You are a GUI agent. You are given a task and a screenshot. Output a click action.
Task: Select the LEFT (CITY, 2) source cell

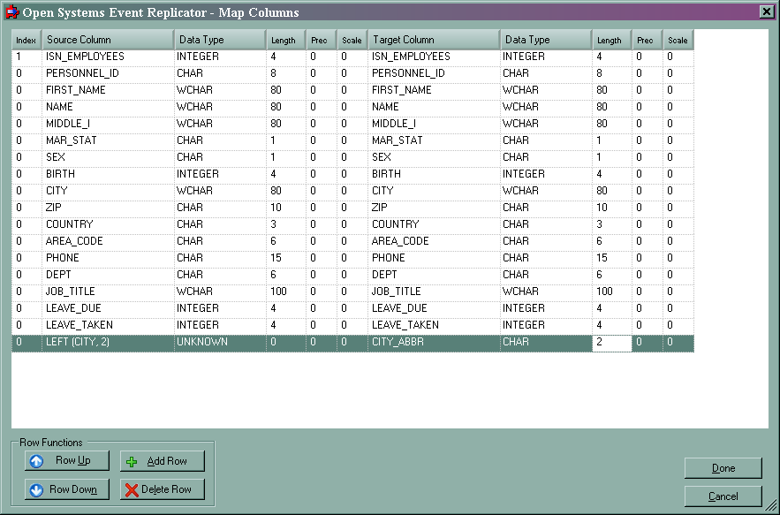click(x=107, y=343)
